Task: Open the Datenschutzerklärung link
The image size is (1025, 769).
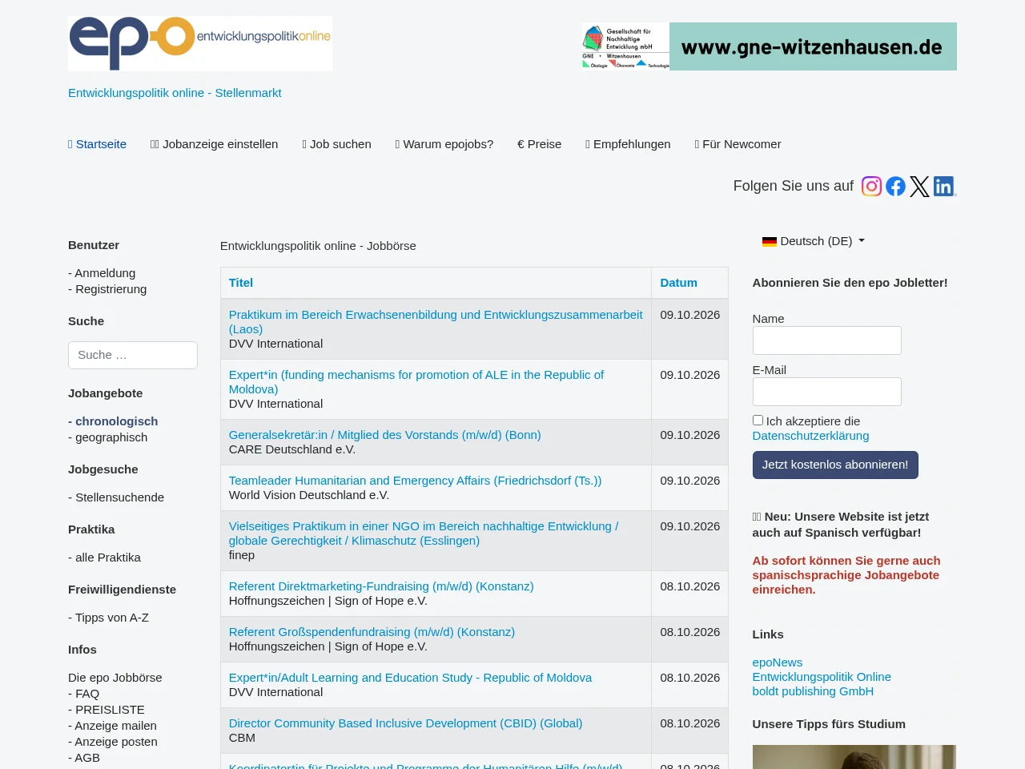Action: coord(810,436)
